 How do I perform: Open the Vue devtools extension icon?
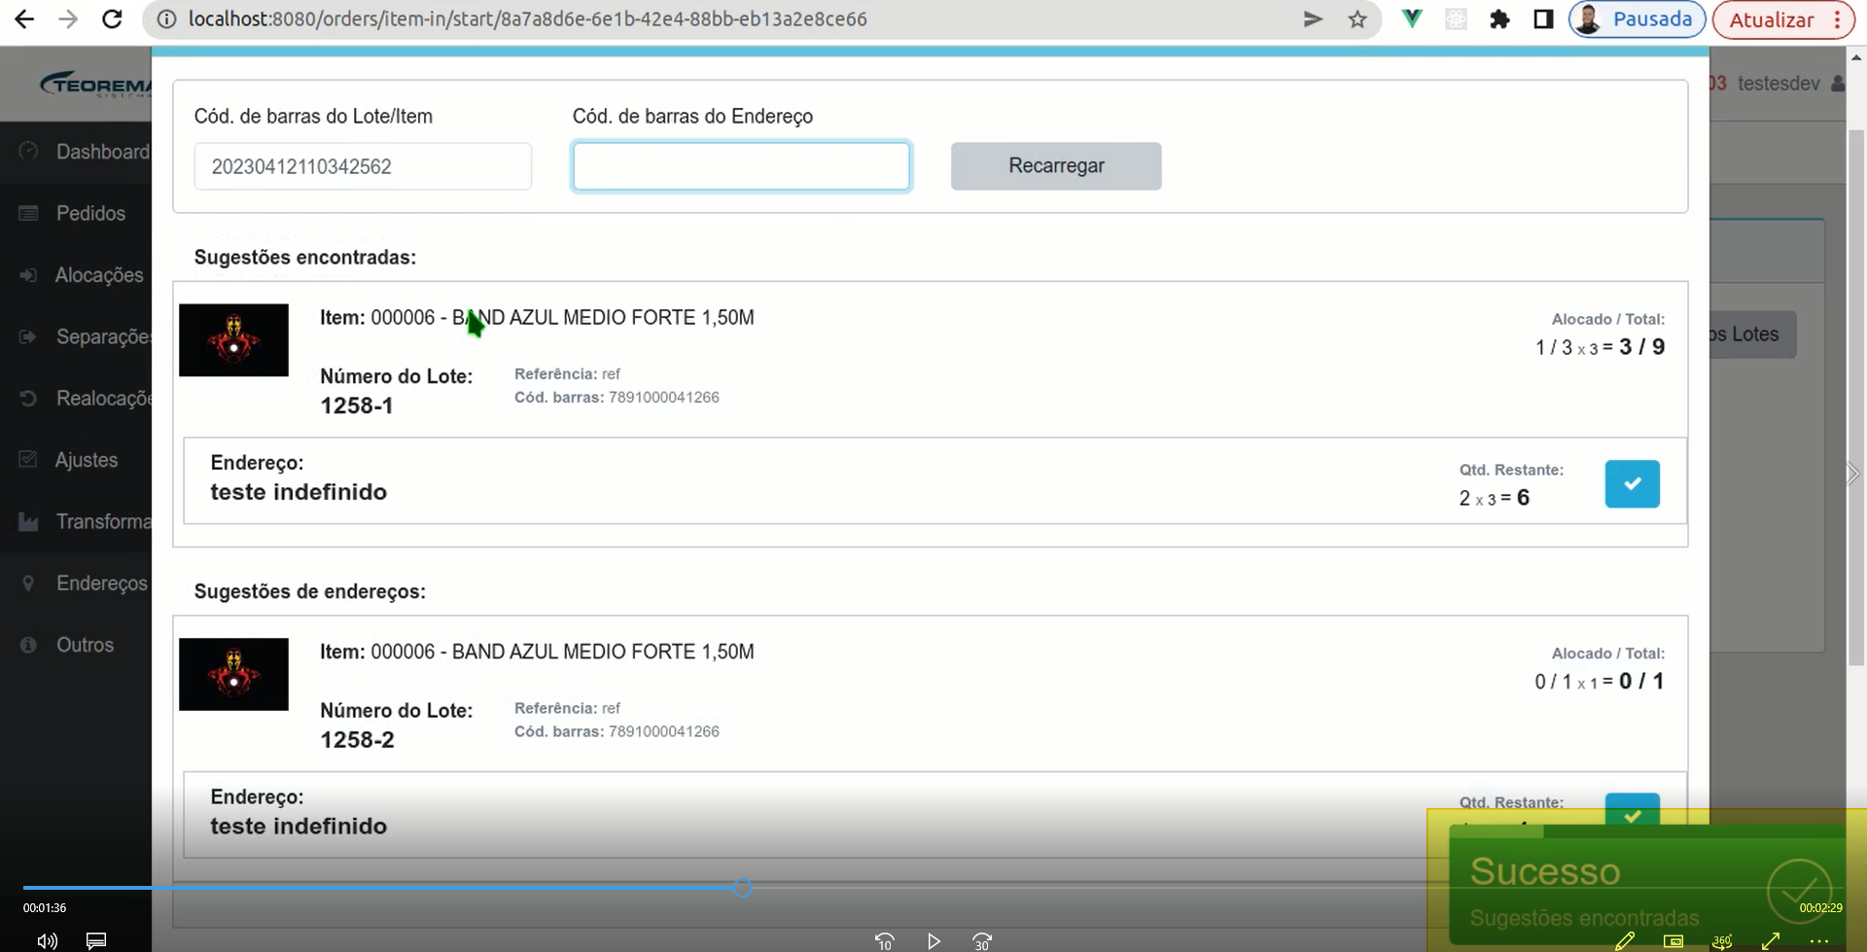point(1412,18)
